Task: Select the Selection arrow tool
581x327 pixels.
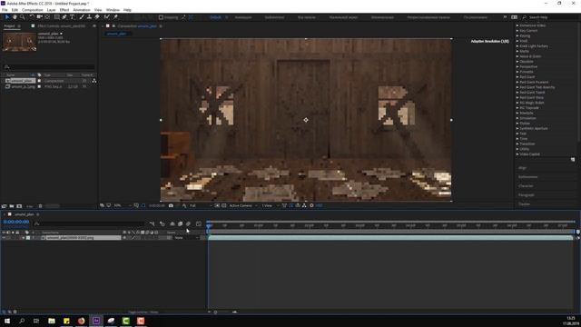Action: click(6, 17)
